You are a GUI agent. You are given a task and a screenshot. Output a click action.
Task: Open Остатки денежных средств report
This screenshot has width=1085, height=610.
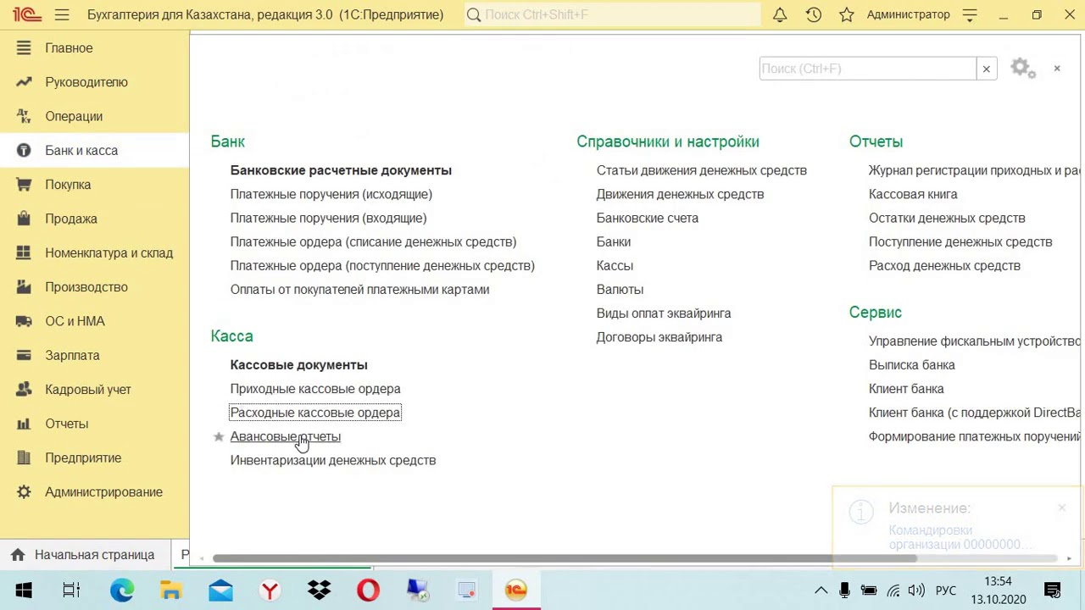click(947, 218)
